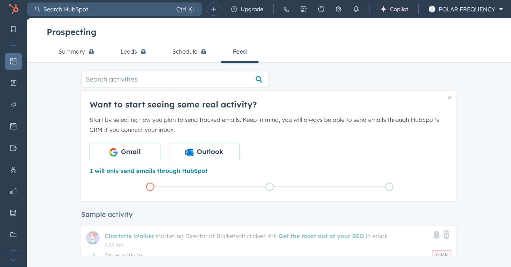
Task: Click the lock icon beside Leads
Action: pyautogui.click(x=143, y=51)
